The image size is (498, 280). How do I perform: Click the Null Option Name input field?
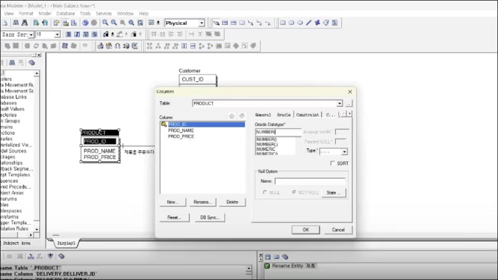[x=310, y=181]
